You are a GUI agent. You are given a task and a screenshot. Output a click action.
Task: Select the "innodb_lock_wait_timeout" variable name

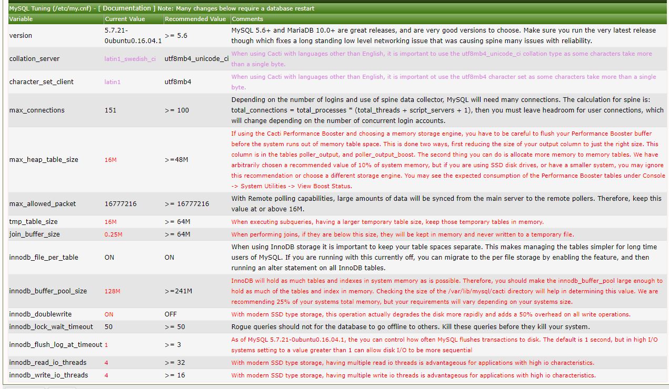point(51,327)
